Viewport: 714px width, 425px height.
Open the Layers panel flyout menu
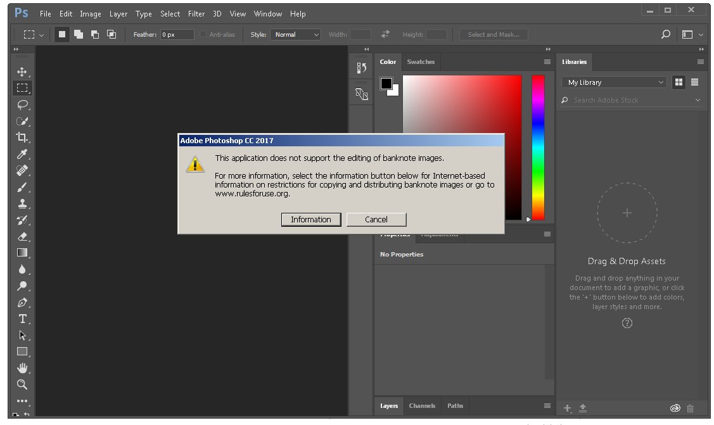pyautogui.click(x=547, y=405)
